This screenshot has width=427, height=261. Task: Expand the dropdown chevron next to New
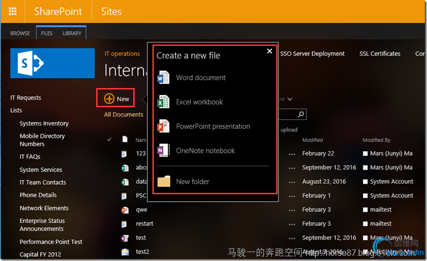(289, 99)
